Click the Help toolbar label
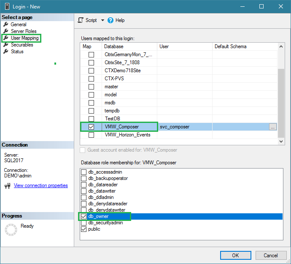The height and width of the screenshot is (264, 291). pos(120,20)
